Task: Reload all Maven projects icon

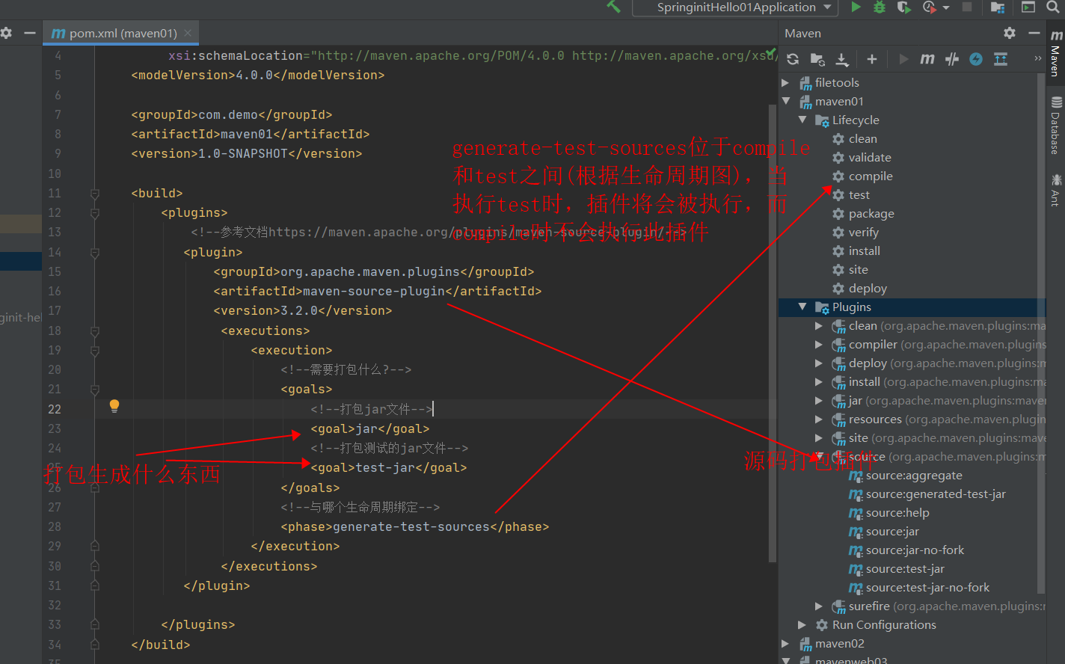Action: [793, 59]
